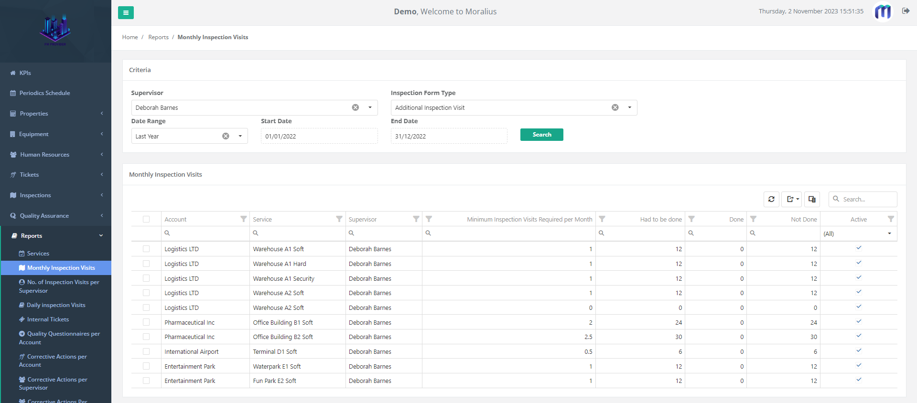The height and width of the screenshot is (403, 917).
Task: Expand the Human Resources sidebar menu
Action: pos(56,155)
